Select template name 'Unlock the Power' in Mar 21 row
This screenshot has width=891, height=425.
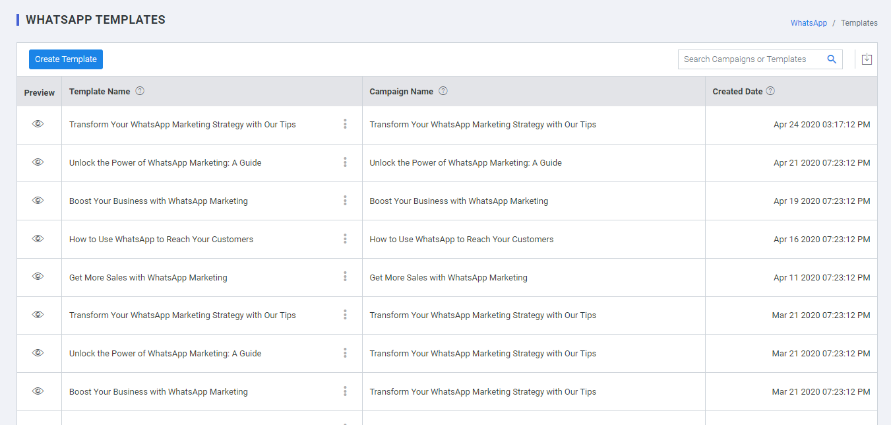tap(166, 354)
